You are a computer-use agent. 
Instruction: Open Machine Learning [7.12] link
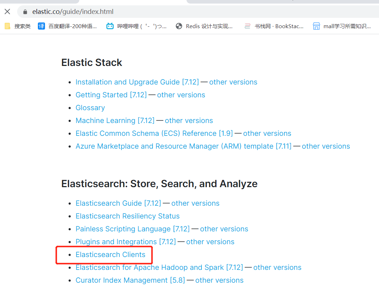(115, 120)
